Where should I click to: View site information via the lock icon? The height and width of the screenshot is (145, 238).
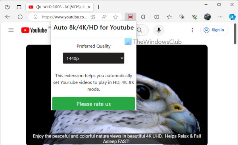pyautogui.click(x=35, y=17)
